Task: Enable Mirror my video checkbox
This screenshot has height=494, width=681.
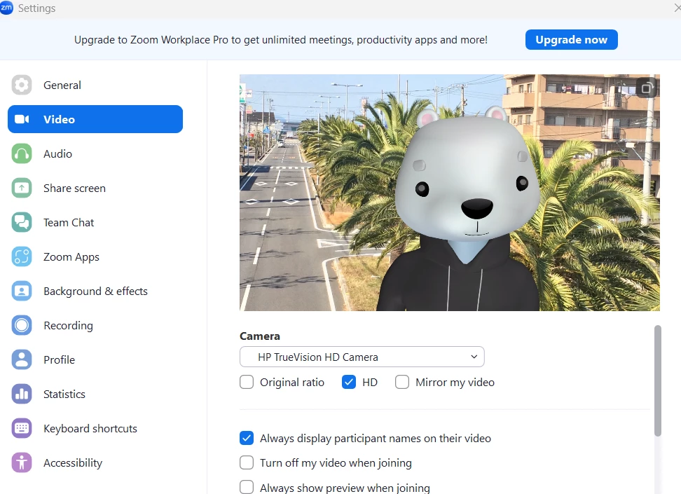Action: [x=402, y=382]
